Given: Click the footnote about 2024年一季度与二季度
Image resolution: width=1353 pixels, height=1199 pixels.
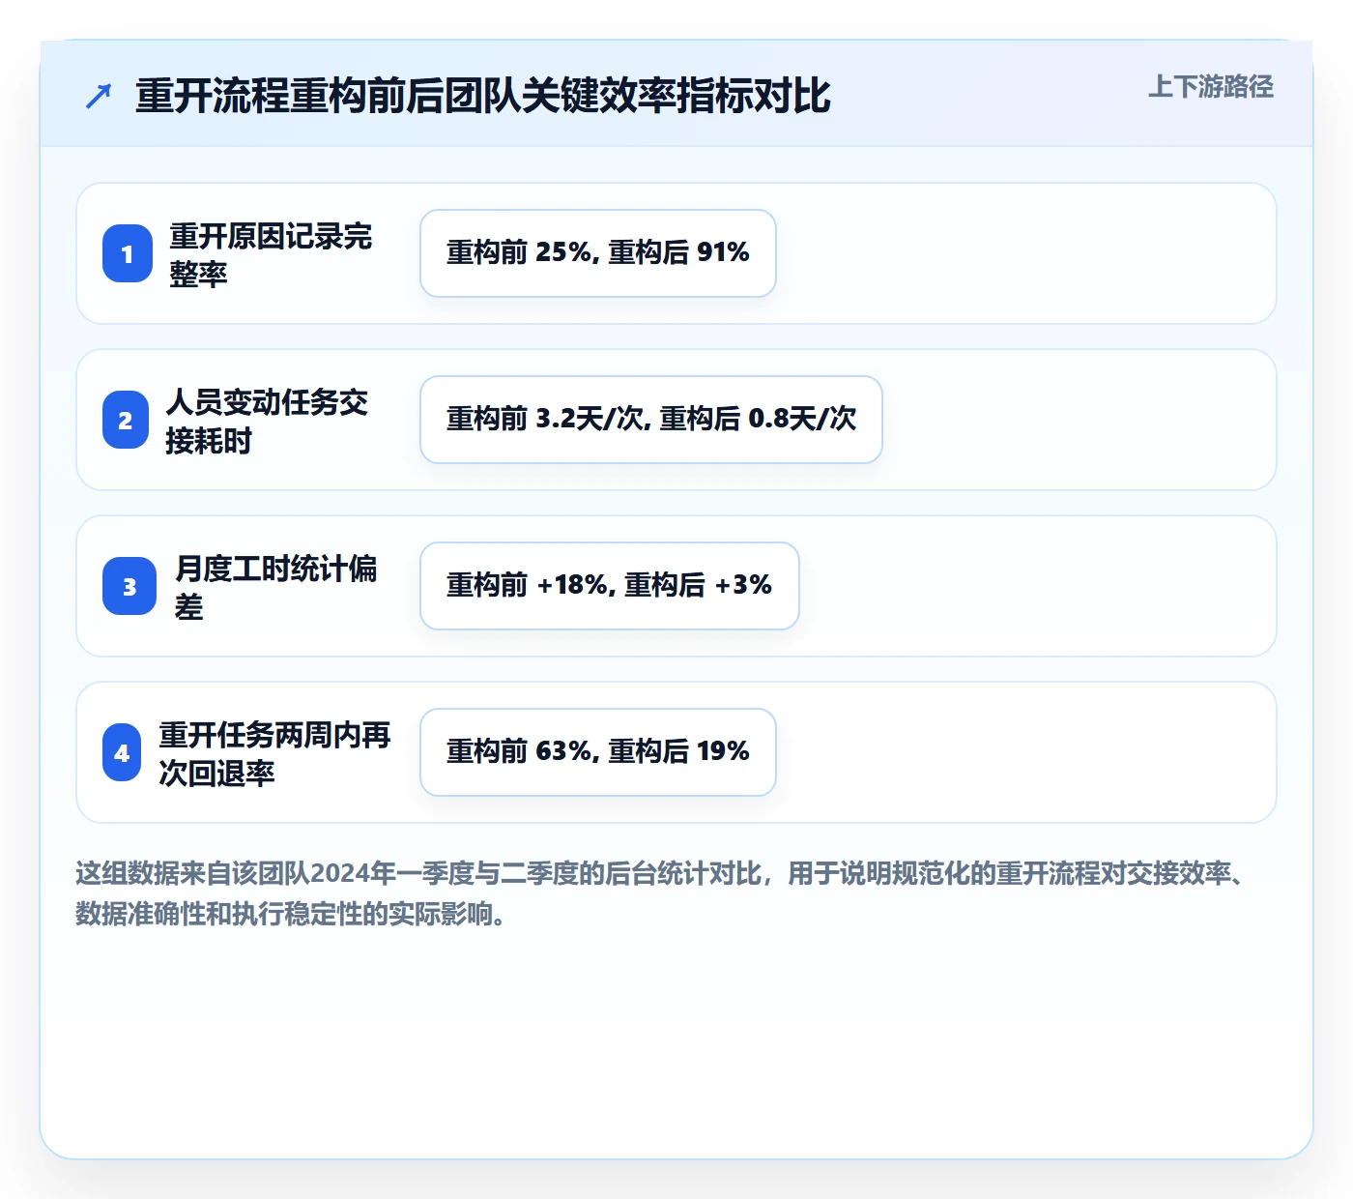Looking at the screenshot, I should pos(661,892).
